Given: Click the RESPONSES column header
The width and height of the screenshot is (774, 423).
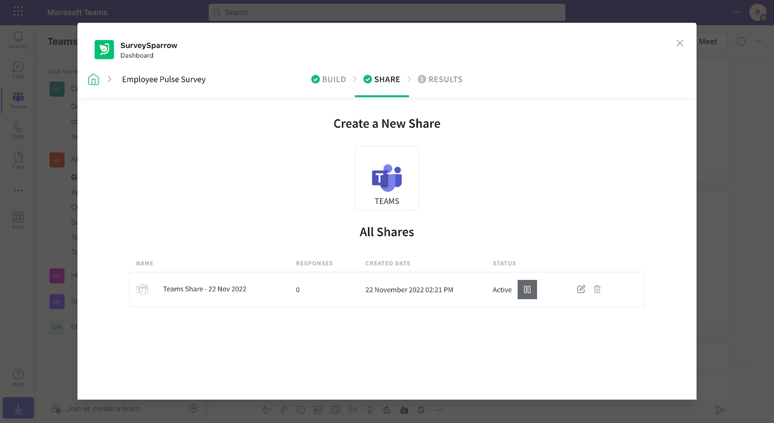Looking at the screenshot, I should [314, 263].
